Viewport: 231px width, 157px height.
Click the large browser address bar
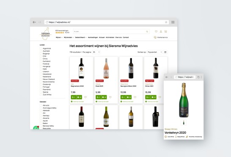click(107, 22)
